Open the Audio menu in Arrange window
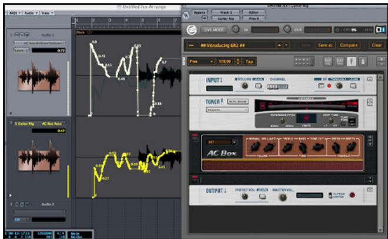 (x=31, y=13)
